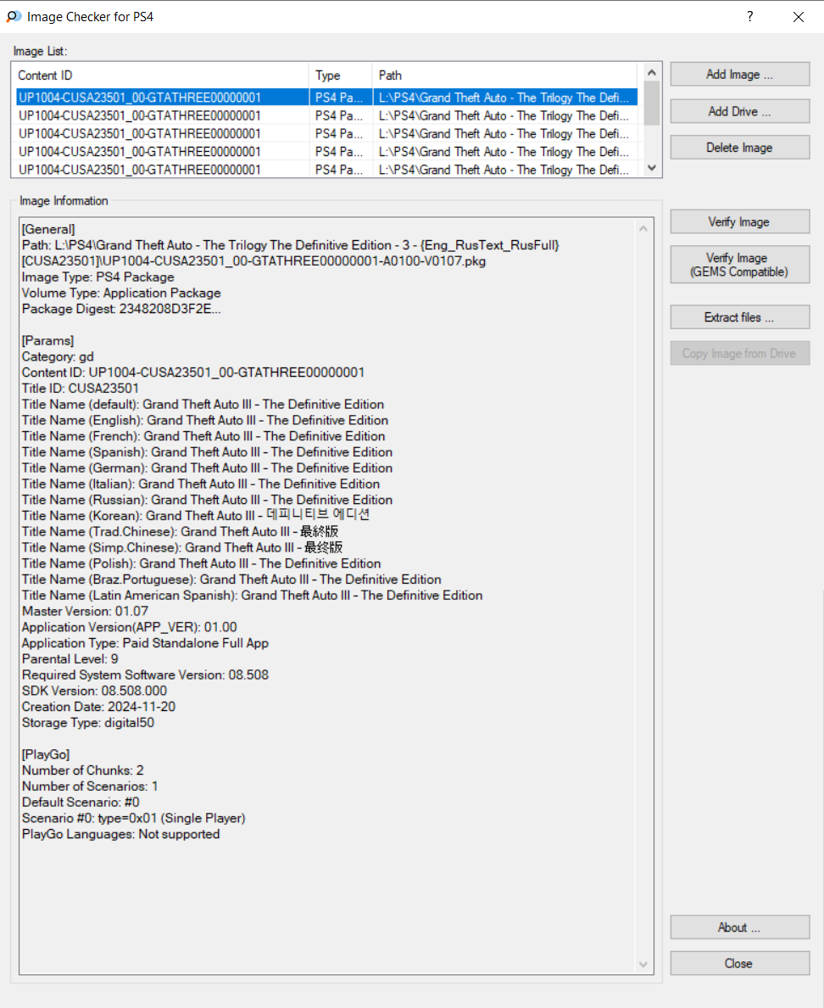
Task: Click the Add Image button
Action: [x=740, y=75]
